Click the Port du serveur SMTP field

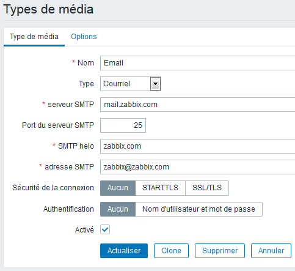point(123,125)
